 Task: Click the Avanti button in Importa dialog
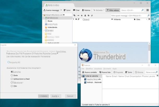tap(56, 96)
